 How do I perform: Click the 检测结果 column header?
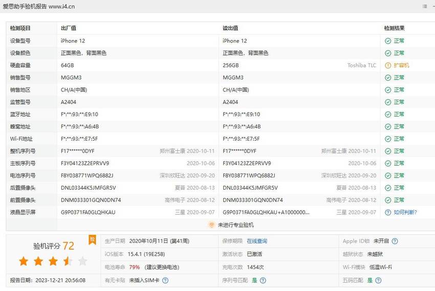[x=394, y=28]
